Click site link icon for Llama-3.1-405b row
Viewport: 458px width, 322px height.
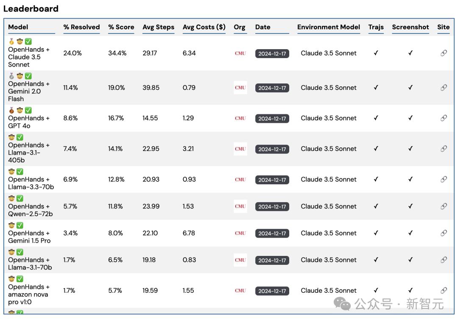(444, 149)
